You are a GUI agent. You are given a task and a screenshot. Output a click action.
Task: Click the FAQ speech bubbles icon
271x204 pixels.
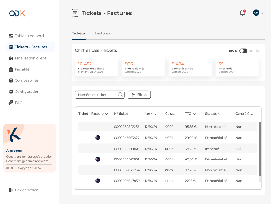click(11, 103)
